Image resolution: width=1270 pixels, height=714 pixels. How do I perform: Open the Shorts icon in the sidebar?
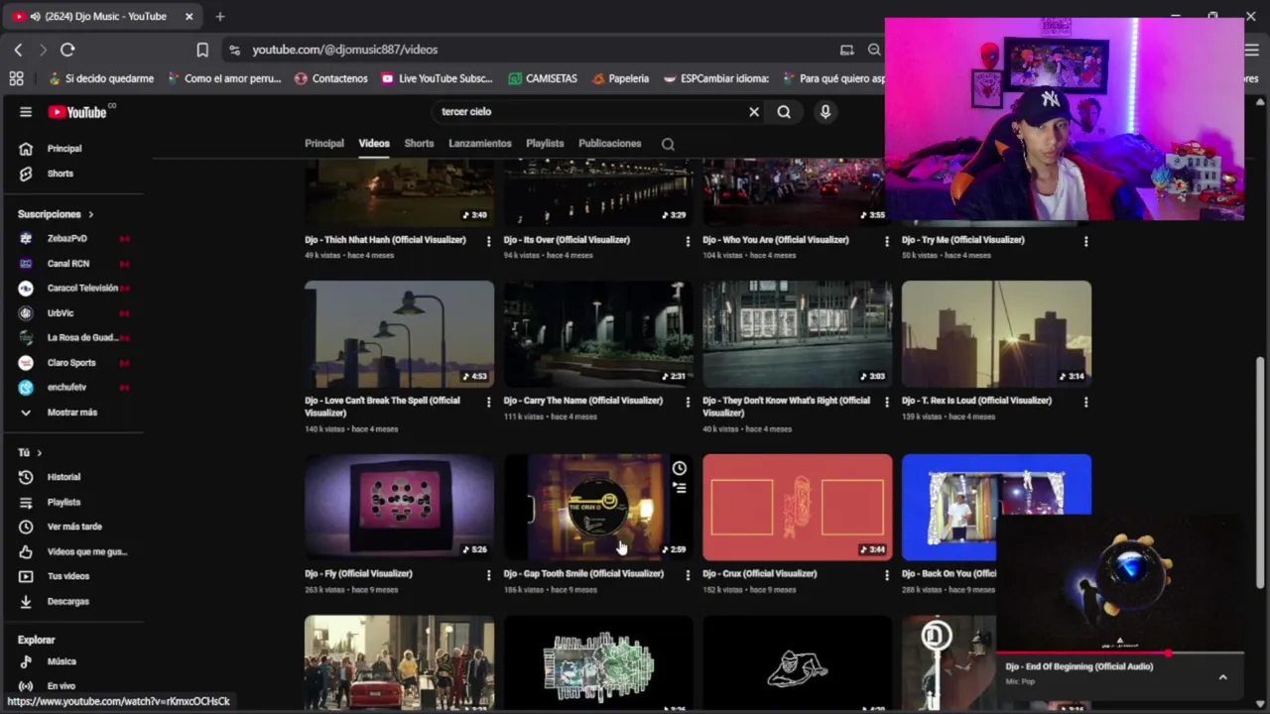26,174
